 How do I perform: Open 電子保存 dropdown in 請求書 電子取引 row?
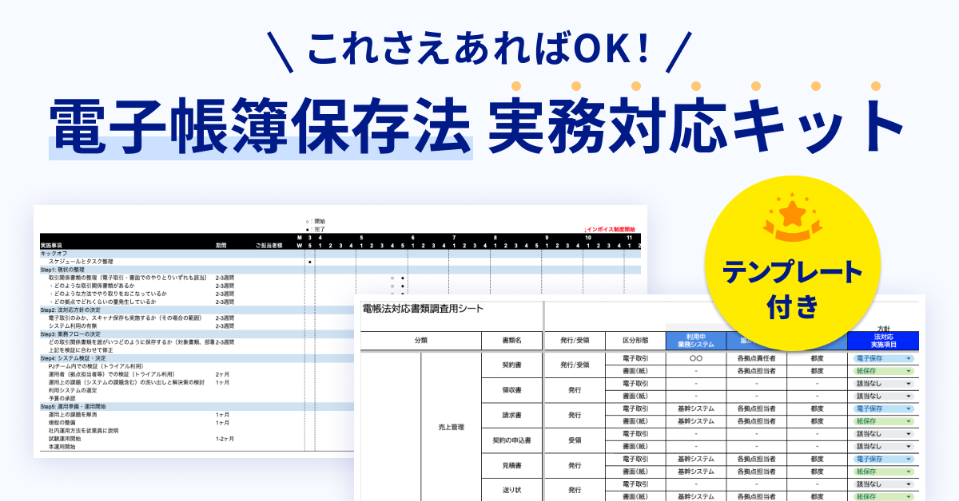[x=882, y=408]
